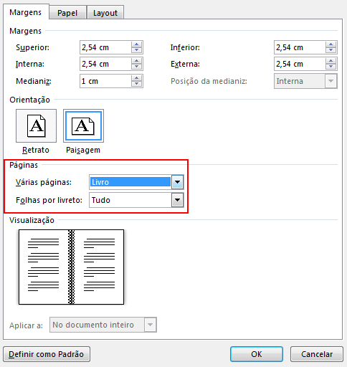Increase the Medianiz value
347x367 pixels.
[137, 78]
